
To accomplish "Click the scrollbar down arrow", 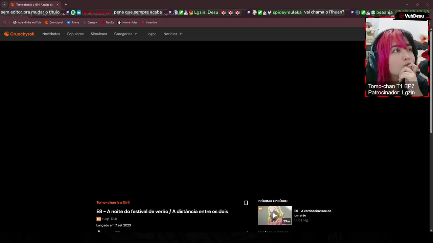I will coord(431,231).
